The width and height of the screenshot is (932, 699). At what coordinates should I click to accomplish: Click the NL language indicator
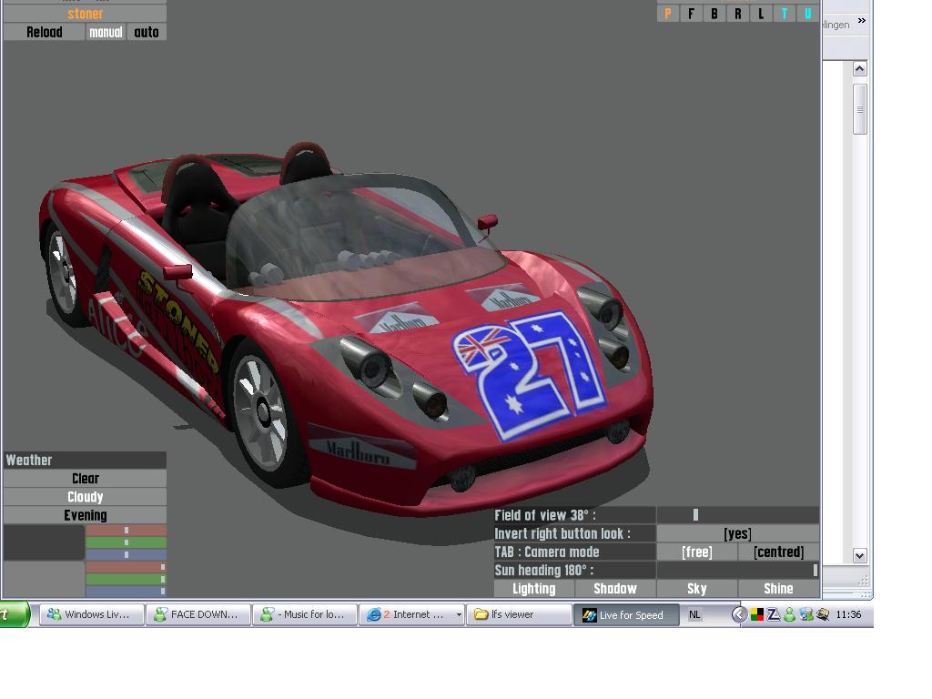point(694,614)
